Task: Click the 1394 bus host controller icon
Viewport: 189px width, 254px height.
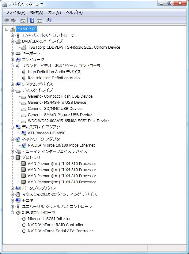Action: (x=18, y=35)
